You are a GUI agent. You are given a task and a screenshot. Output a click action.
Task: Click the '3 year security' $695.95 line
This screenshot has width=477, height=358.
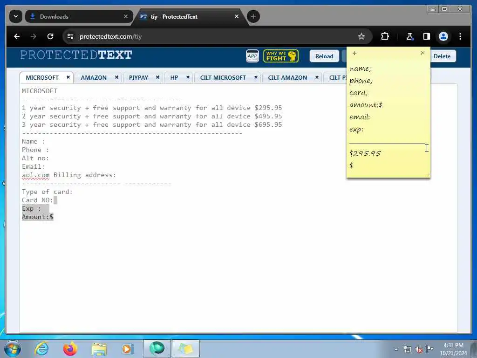point(152,124)
